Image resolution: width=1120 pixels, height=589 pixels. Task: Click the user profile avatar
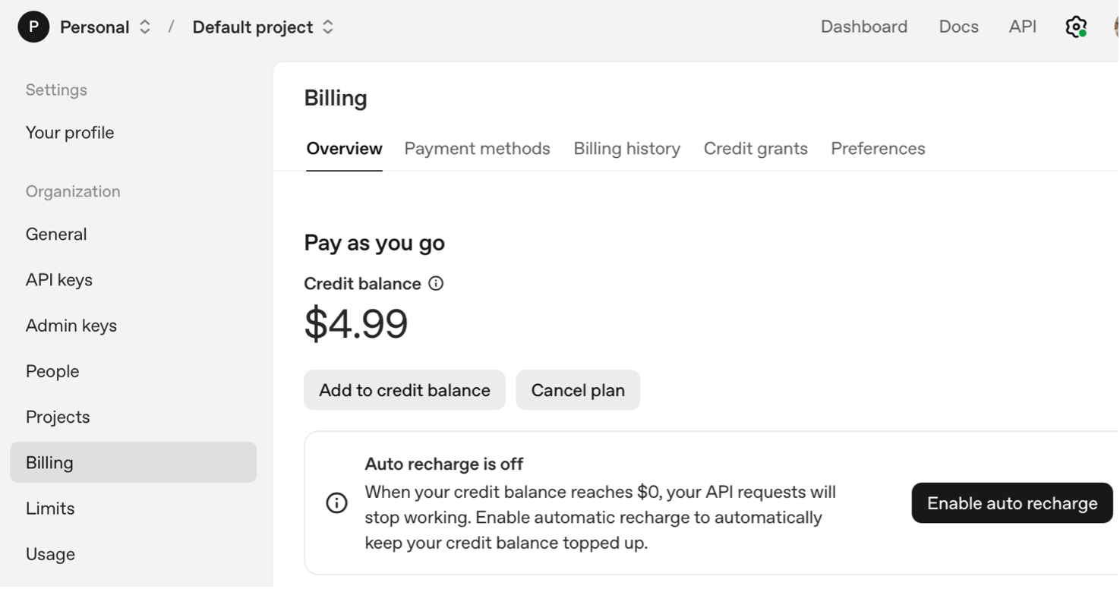pyautogui.click(x=1116, y=27)
